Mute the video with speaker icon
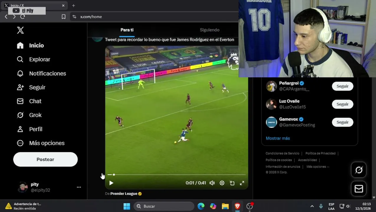Screen dimensions: 376x212 tap(212, 183)
